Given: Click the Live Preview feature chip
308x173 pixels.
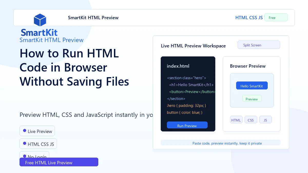Looking at the screenshot, I should pos(37,131).
